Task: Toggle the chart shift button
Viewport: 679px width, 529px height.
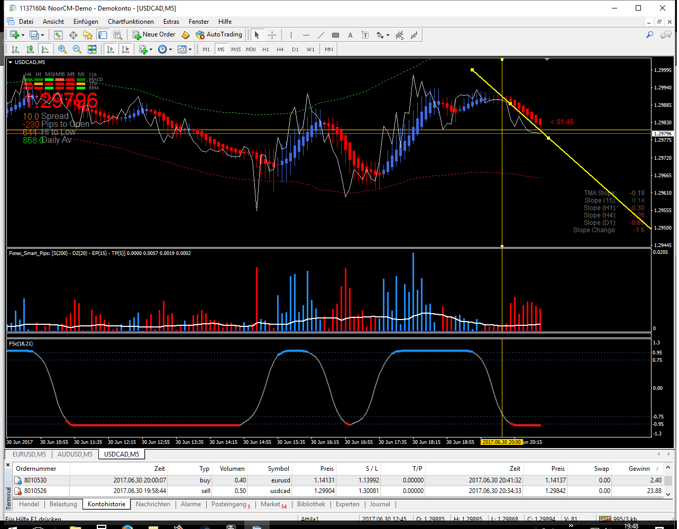Action: (x=125, y=49)
